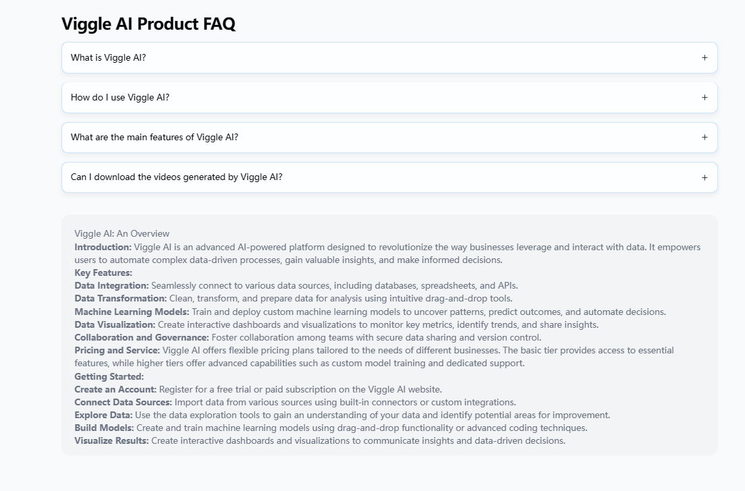Image resolution: width=745 pixels, height=491 pixels.
Task: Click the "Viggle AI Product FAQ" heading
Action: click(x=148, y=24)
